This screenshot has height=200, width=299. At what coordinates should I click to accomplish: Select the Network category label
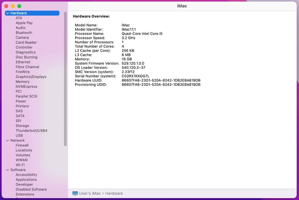pyautogui.click(x=17, y=140)
